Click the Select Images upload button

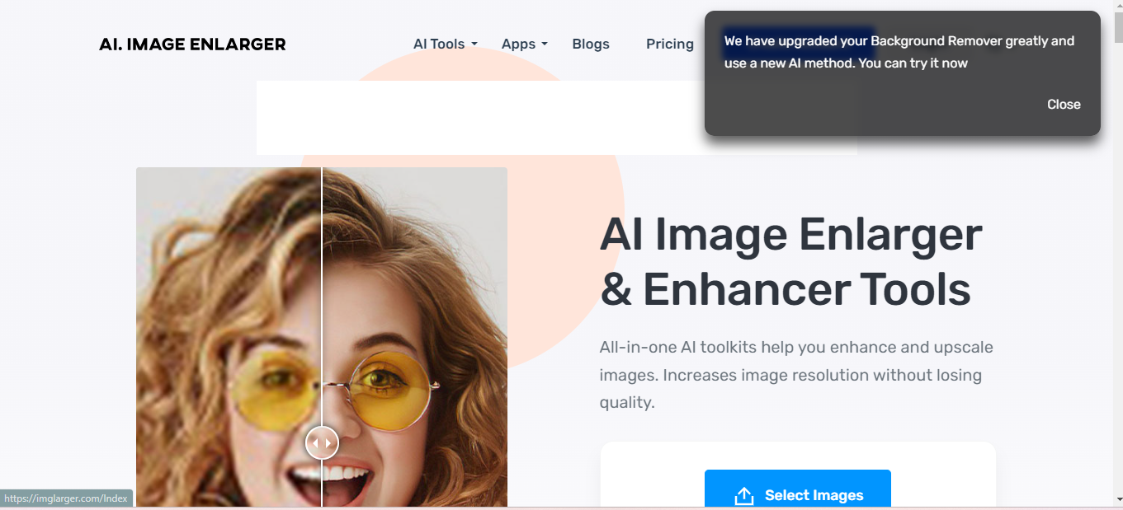[x=798, y=490]
